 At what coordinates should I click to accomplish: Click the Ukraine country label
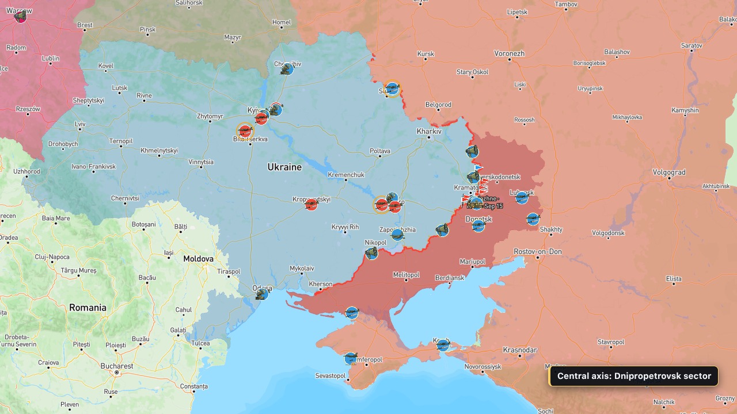(x=284, y=167)
